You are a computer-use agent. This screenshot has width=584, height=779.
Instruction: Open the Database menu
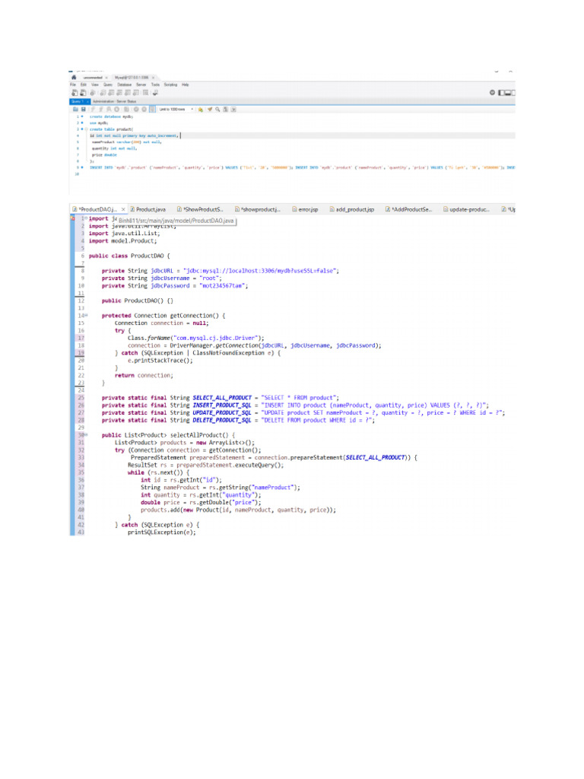[x=123, y=84]
